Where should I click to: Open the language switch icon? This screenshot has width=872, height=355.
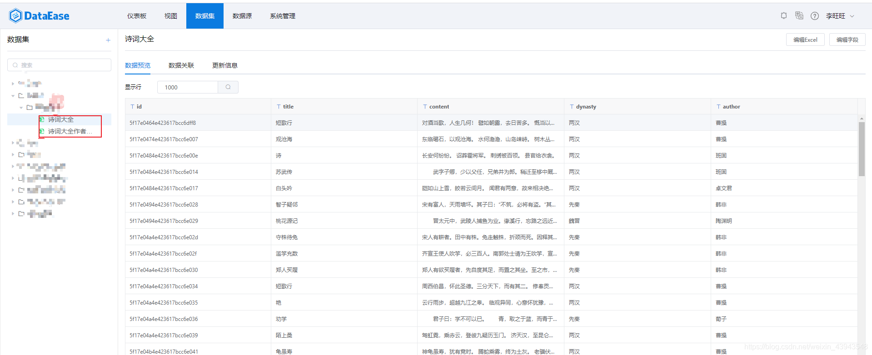coord(799,15)
